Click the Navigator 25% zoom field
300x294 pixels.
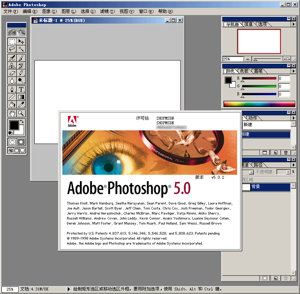click(x=233, y=59)
